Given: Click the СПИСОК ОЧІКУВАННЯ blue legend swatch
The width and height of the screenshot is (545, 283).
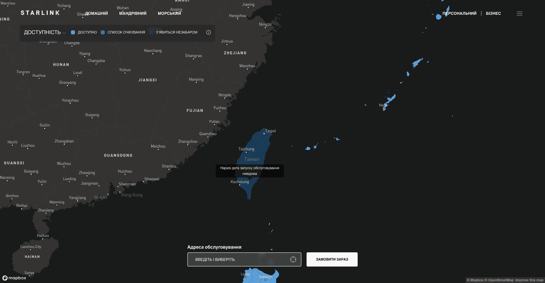Looking at the screenshot, I should point(103,32).
